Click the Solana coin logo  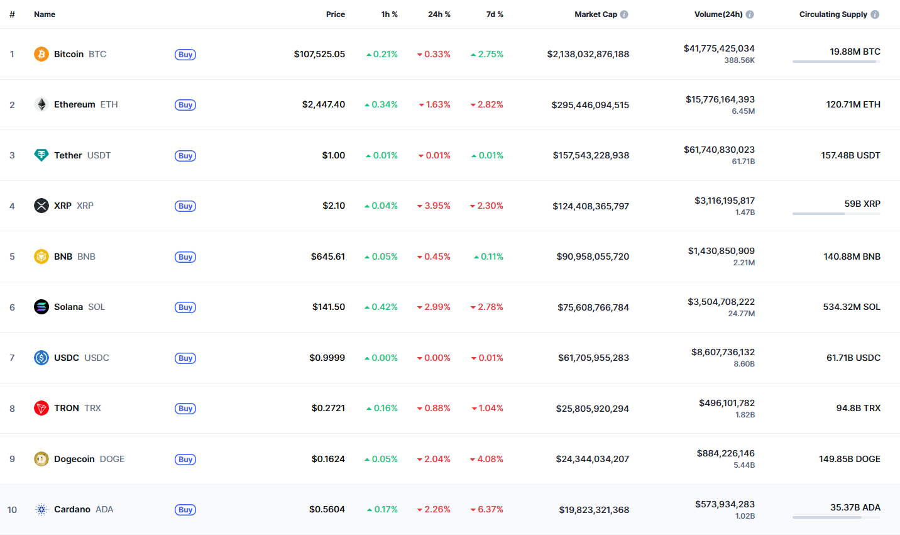point(41,307)
